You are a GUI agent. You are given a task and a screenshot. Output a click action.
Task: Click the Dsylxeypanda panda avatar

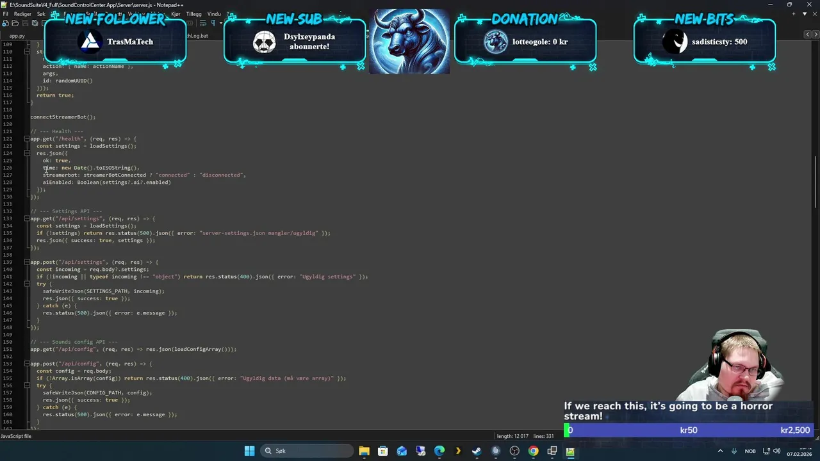[264, 42]
